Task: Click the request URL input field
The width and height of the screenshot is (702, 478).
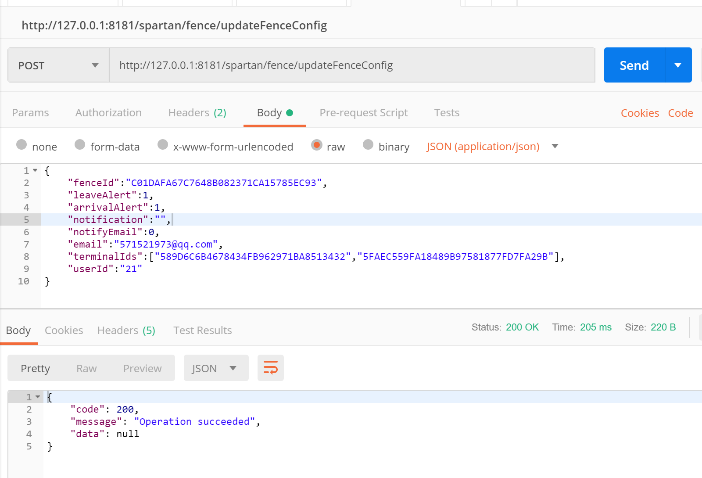Action: pyautogui.click(x=352, y=65)
